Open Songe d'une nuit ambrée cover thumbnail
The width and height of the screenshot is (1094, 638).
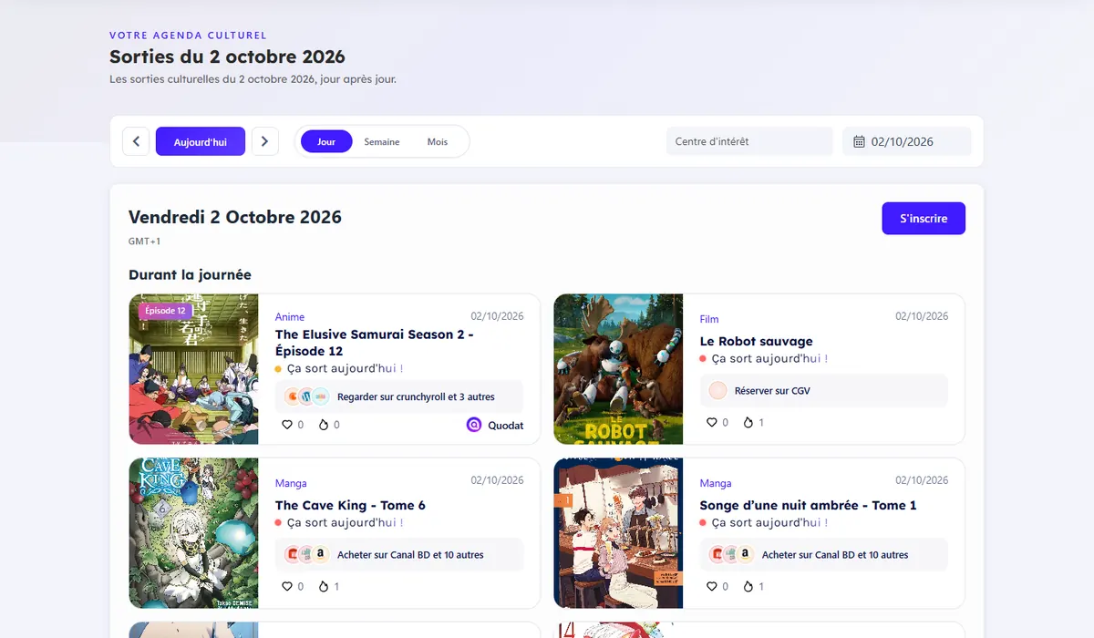(x=618, y=533)
